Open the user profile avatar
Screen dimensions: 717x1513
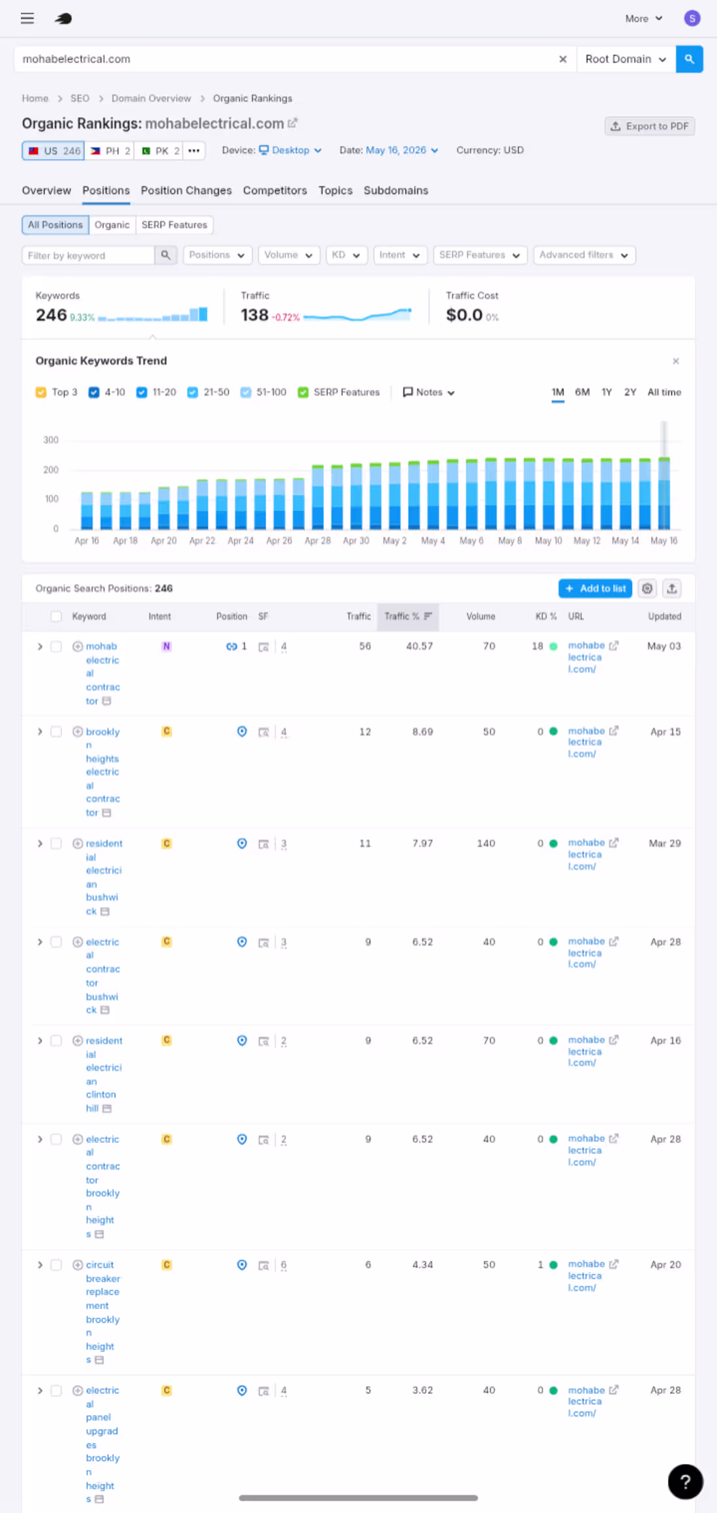(692, 18)
